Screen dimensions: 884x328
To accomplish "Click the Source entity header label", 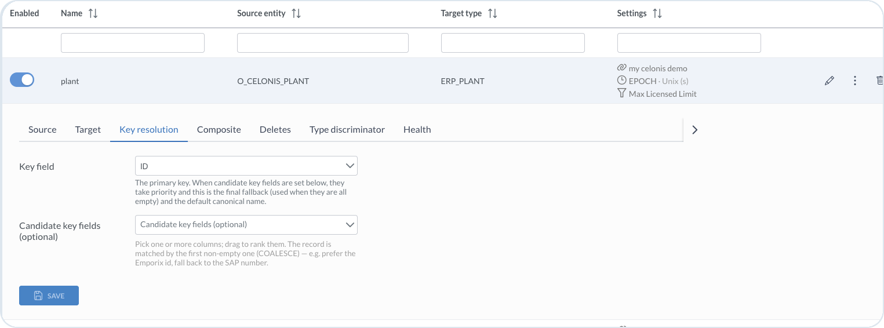I will [261, 13].
